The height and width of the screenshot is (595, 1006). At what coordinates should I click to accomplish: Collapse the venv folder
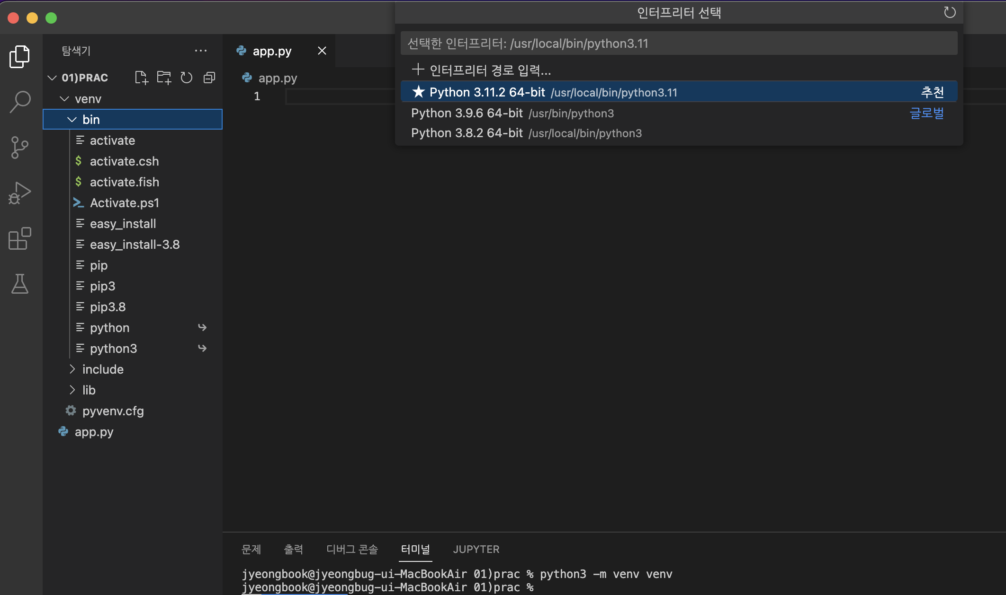[x=64, y=98]
